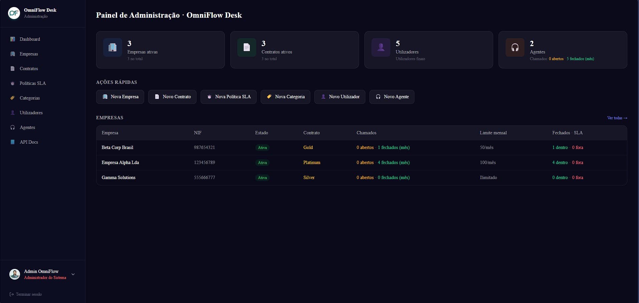Select Empresas in the navigation menu
639x303 pixels.
(28, 54)
